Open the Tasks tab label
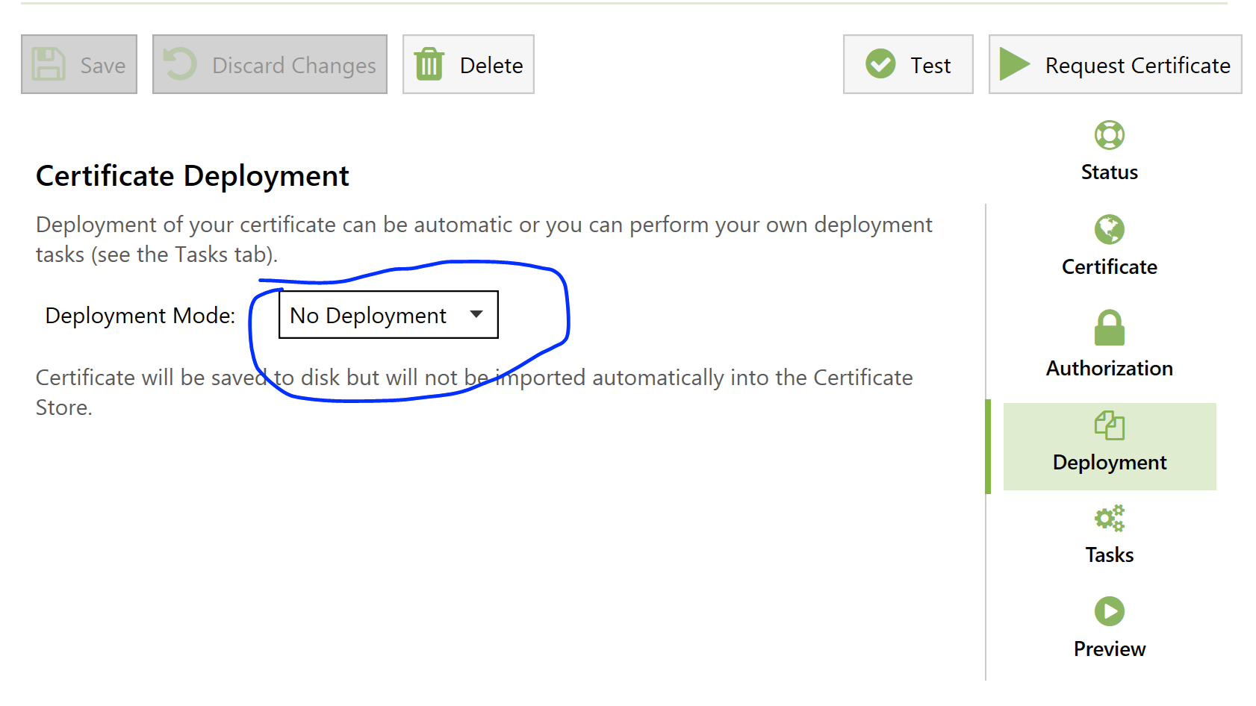Viewport: 1256px width, 706px height. click(1109, 555)
